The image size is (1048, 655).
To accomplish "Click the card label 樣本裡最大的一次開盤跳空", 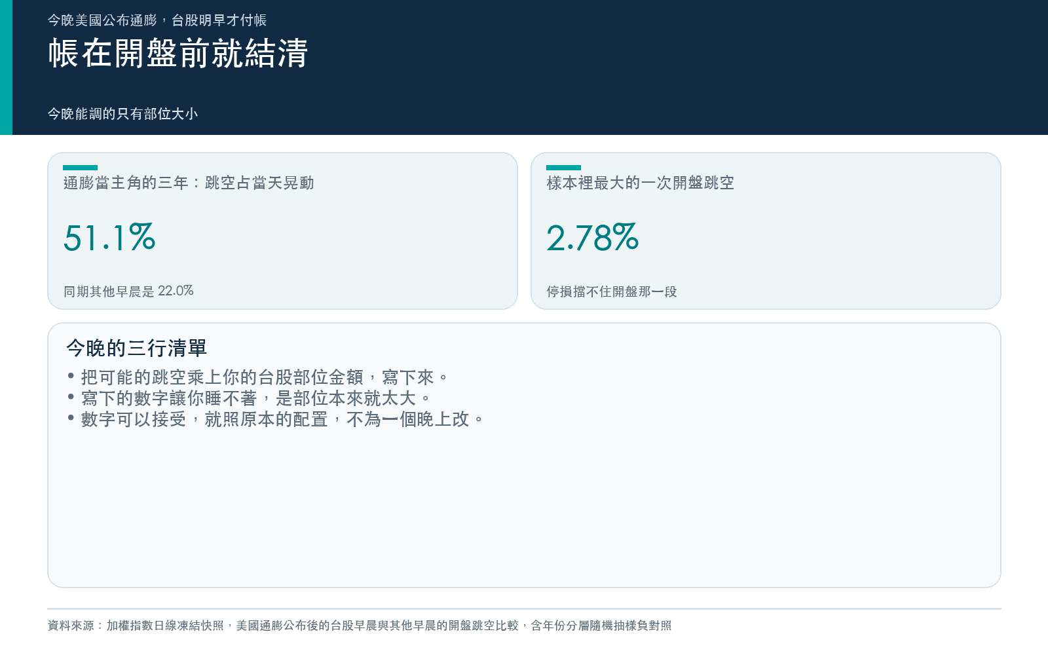I will 641,183.
